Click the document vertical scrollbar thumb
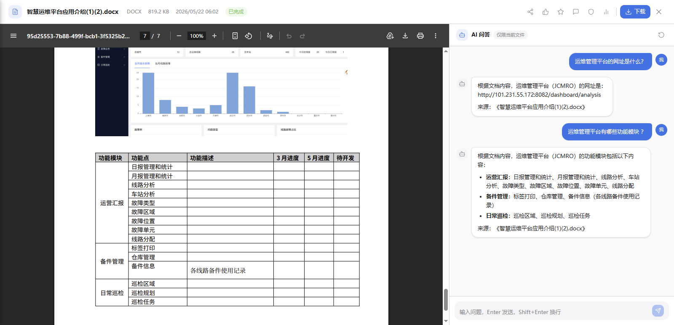674x325 pixels. pyautogui.click(x=446, y=299)
